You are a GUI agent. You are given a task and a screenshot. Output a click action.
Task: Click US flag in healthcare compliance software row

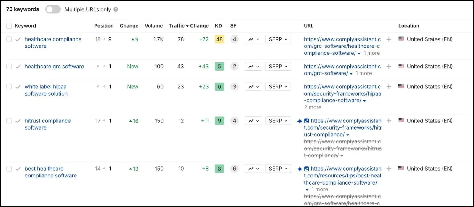(401, 38)
